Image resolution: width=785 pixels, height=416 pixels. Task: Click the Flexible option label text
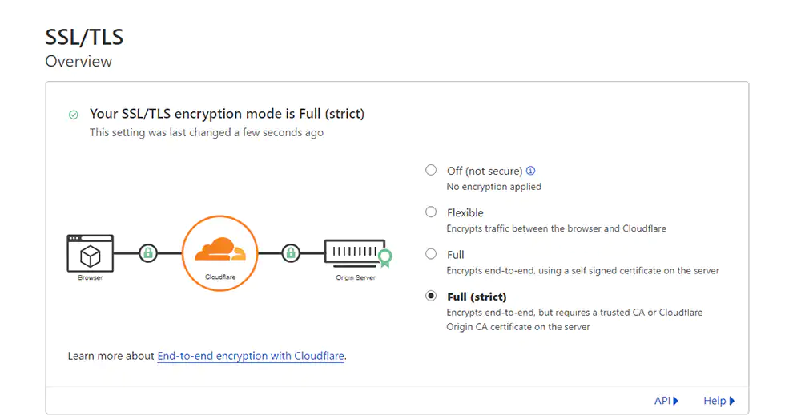(x=465, y=213)
